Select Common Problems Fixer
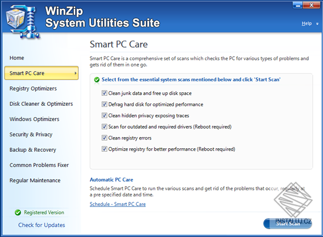323x237 pixels. pyautogui.click(x=39, y=165)
